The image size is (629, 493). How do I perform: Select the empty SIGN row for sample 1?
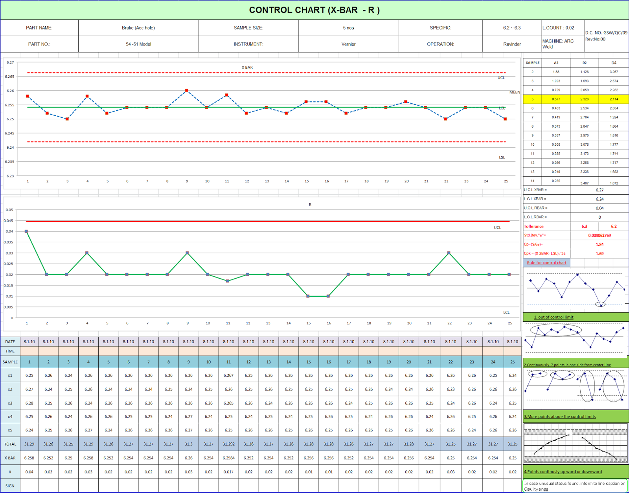[29, 486]
